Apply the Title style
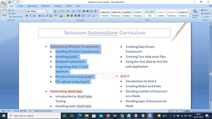Image resolution: width=212 pixels, height=119 pixels. click(x=150, y=14)
